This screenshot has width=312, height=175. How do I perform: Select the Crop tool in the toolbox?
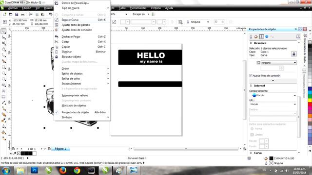pos(3,43)
